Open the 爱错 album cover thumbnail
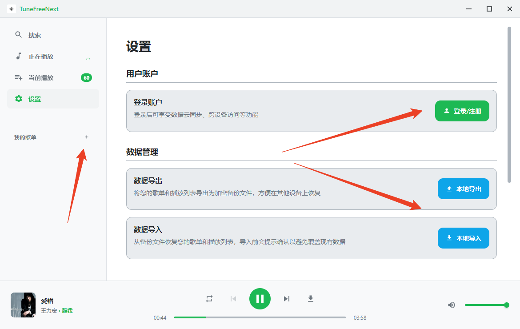Screen dimensions: 520x329 23,305
